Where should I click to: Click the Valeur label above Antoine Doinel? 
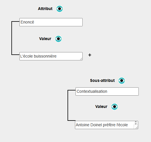[x=101, y=107]
